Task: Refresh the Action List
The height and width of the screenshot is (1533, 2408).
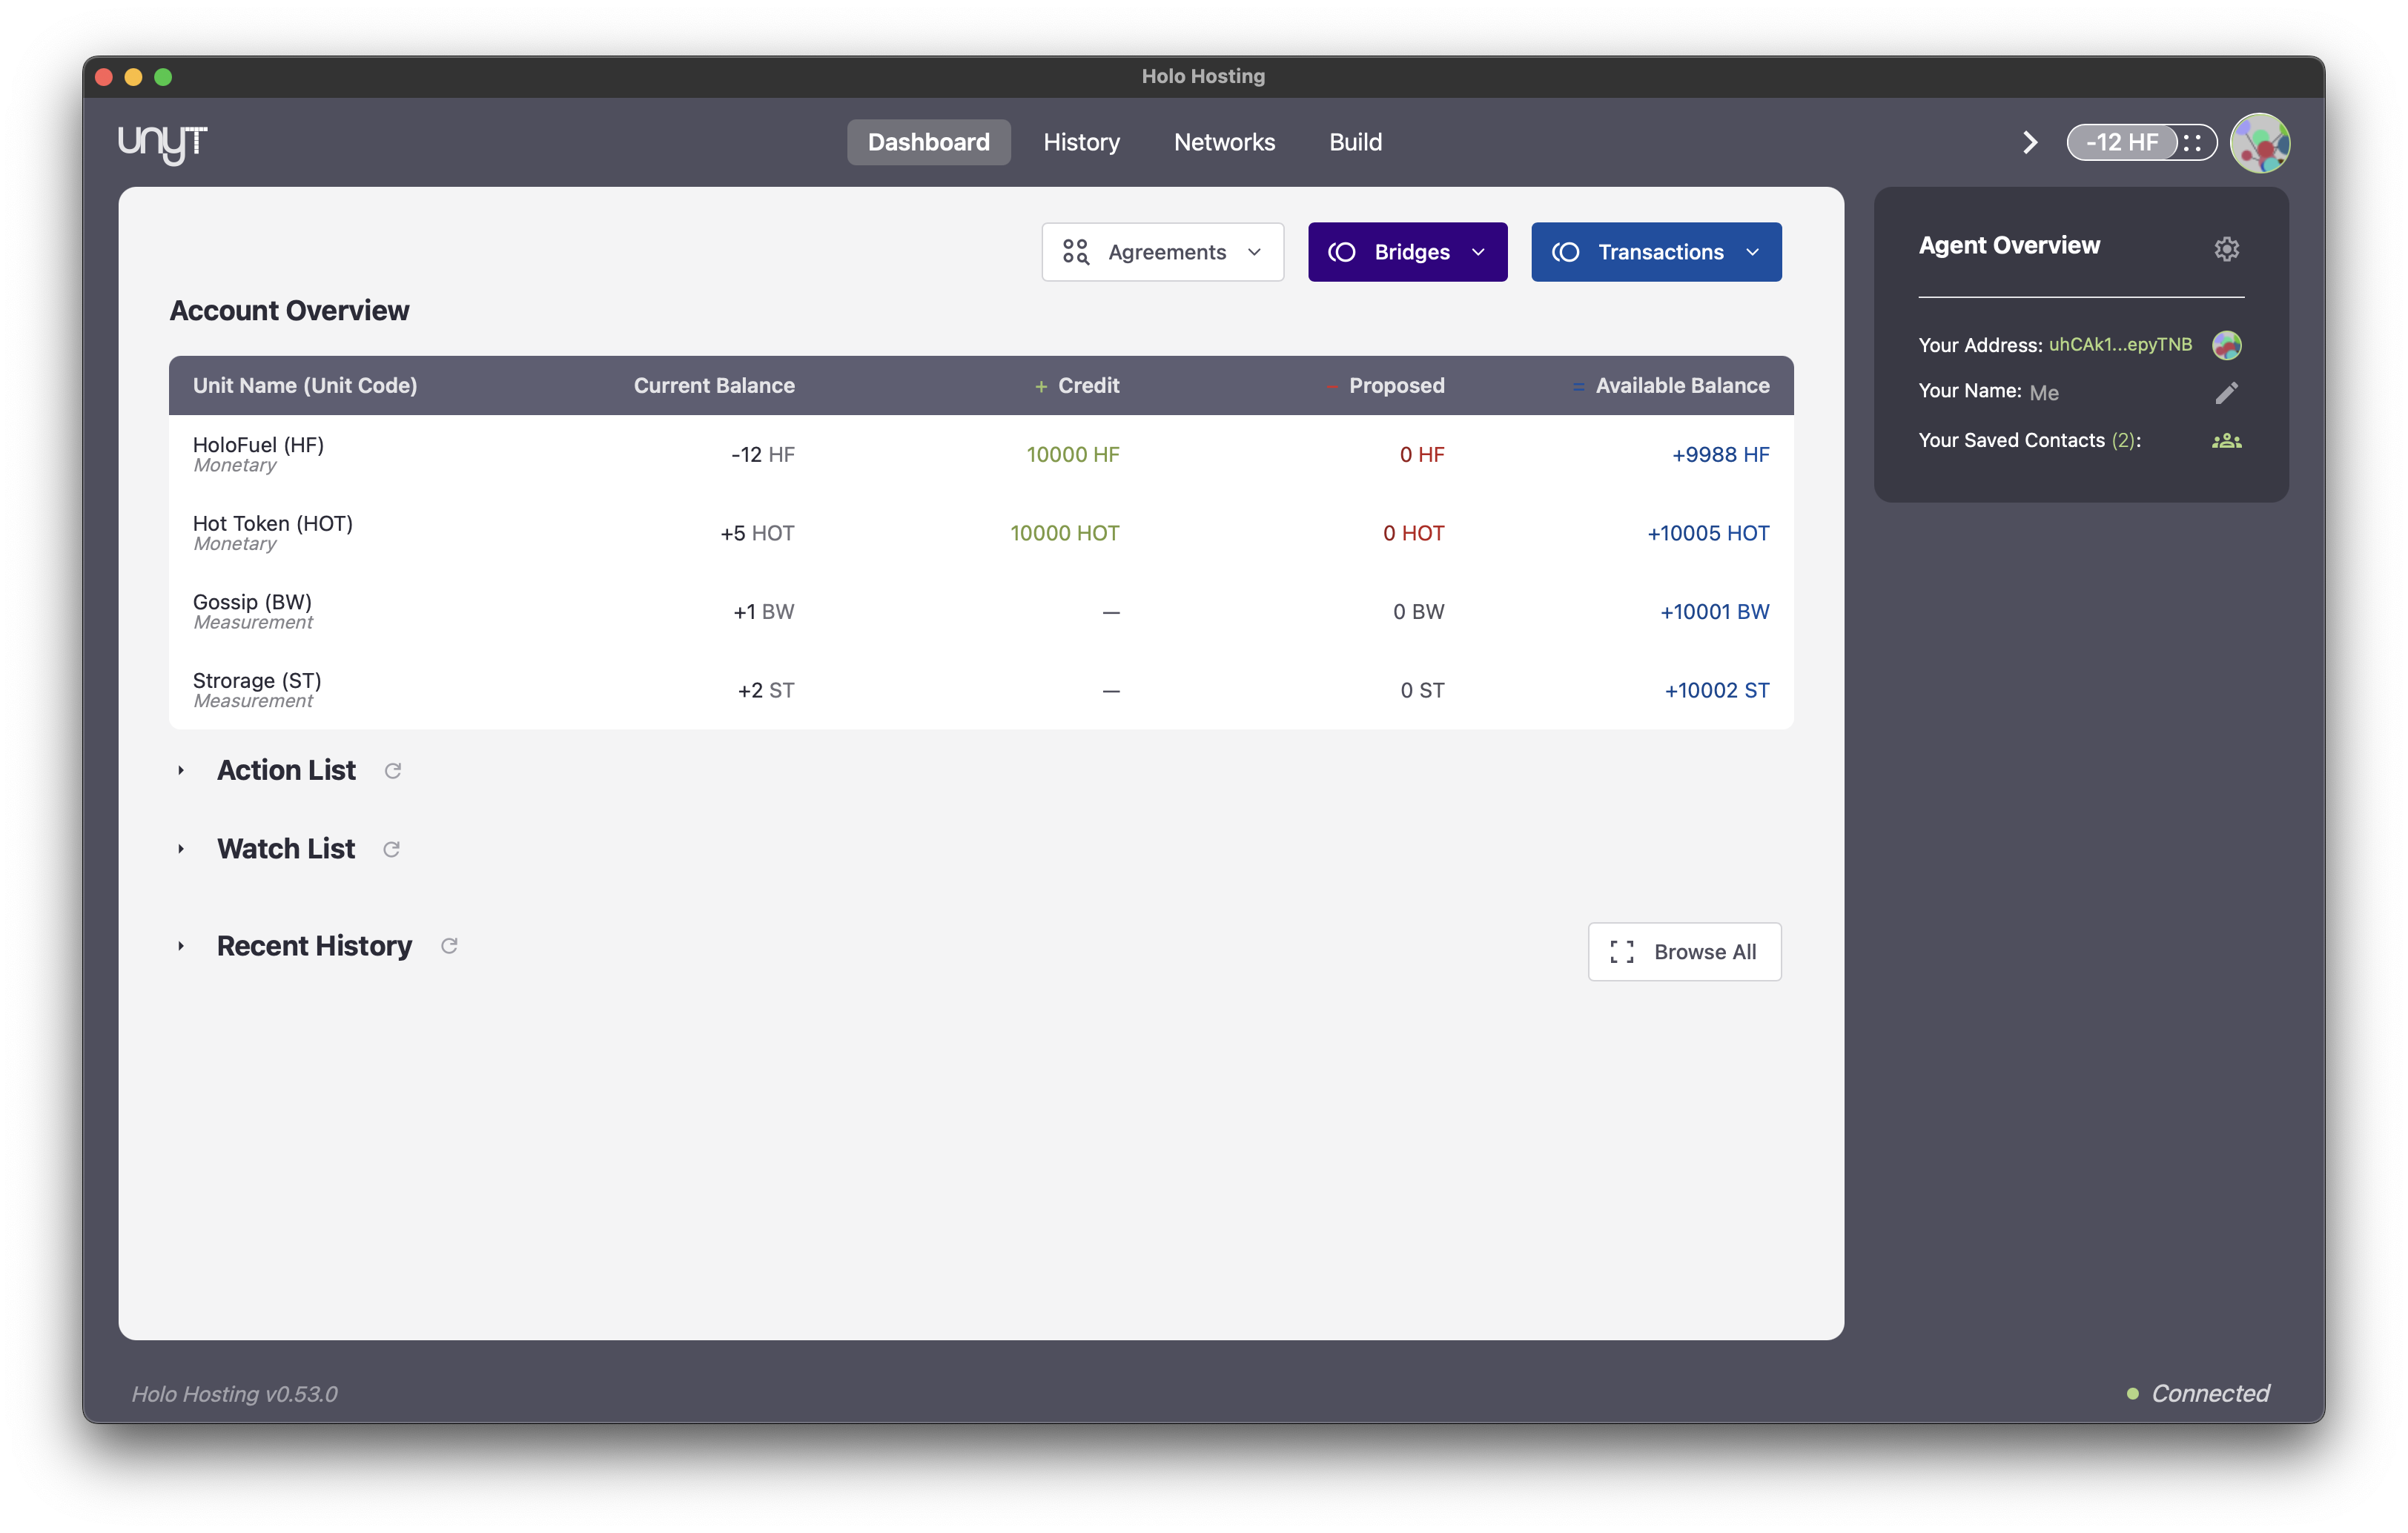Action: point(393,771)
